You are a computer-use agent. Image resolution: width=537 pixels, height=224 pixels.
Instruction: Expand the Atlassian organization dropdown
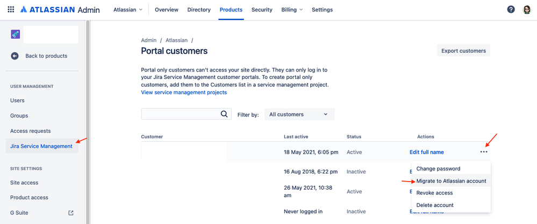pyautogui.click(x=128, y=10)
